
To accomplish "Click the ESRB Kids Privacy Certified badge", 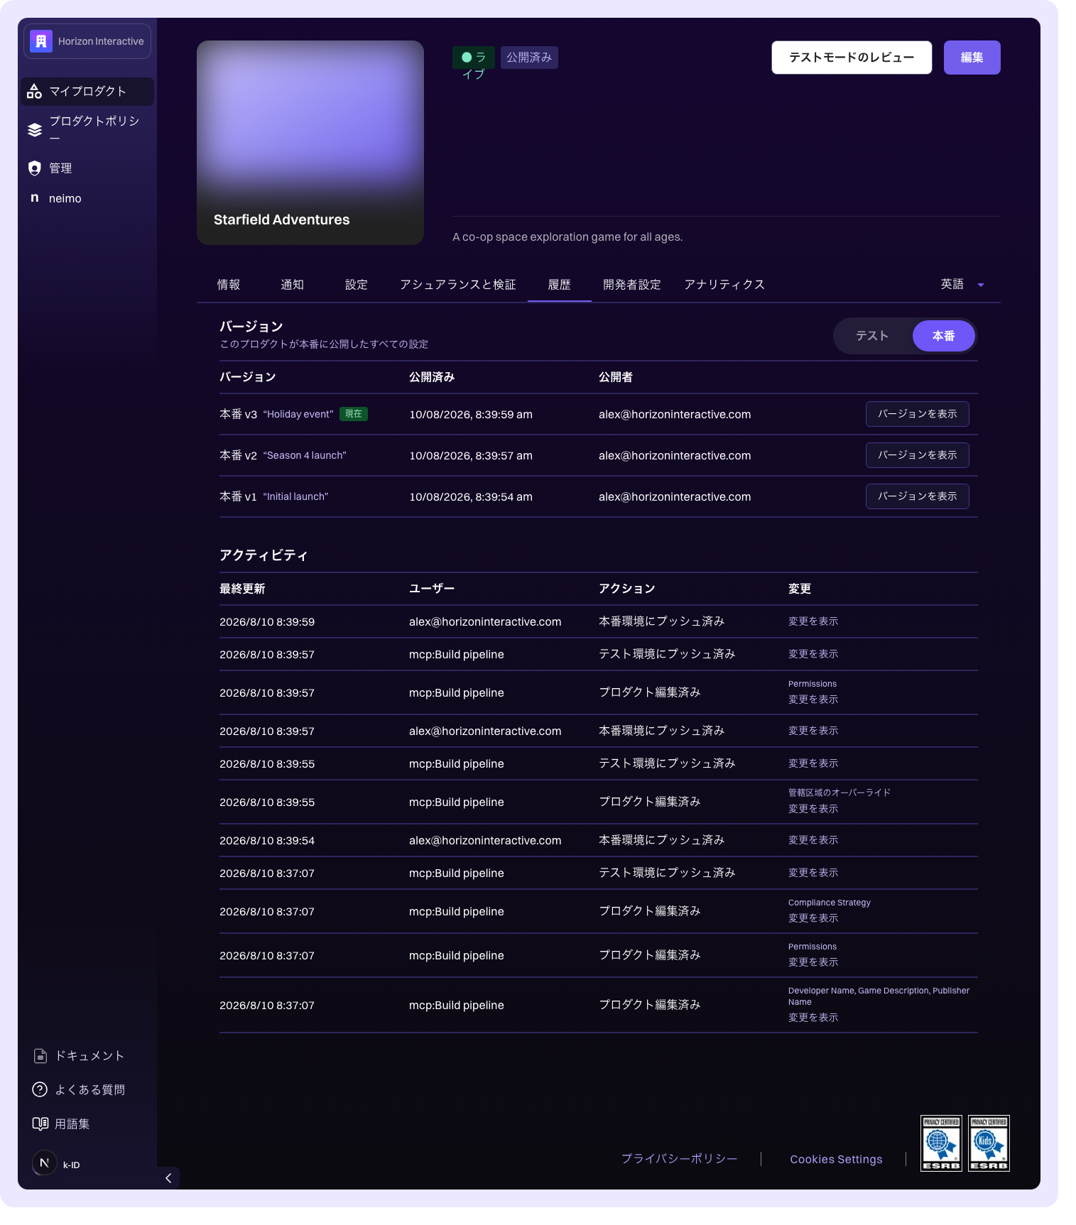I will click(989, 1143).
